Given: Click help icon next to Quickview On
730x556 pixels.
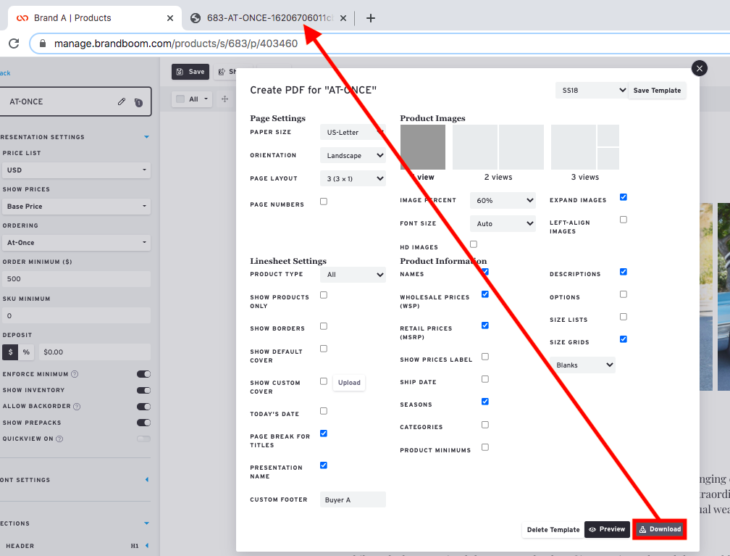Looking at the screenshot, I should [59, 439].
